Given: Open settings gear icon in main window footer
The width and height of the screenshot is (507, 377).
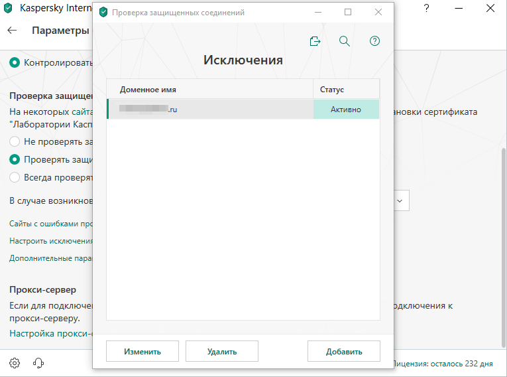Looking at the screenshot, I should (x=15, y=363).
